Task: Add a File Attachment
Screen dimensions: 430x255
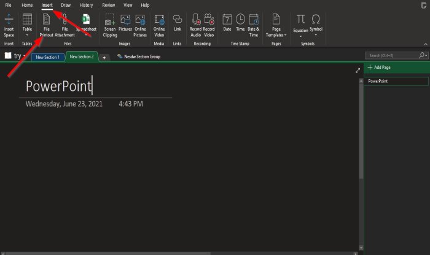Action: pos(64,25)
